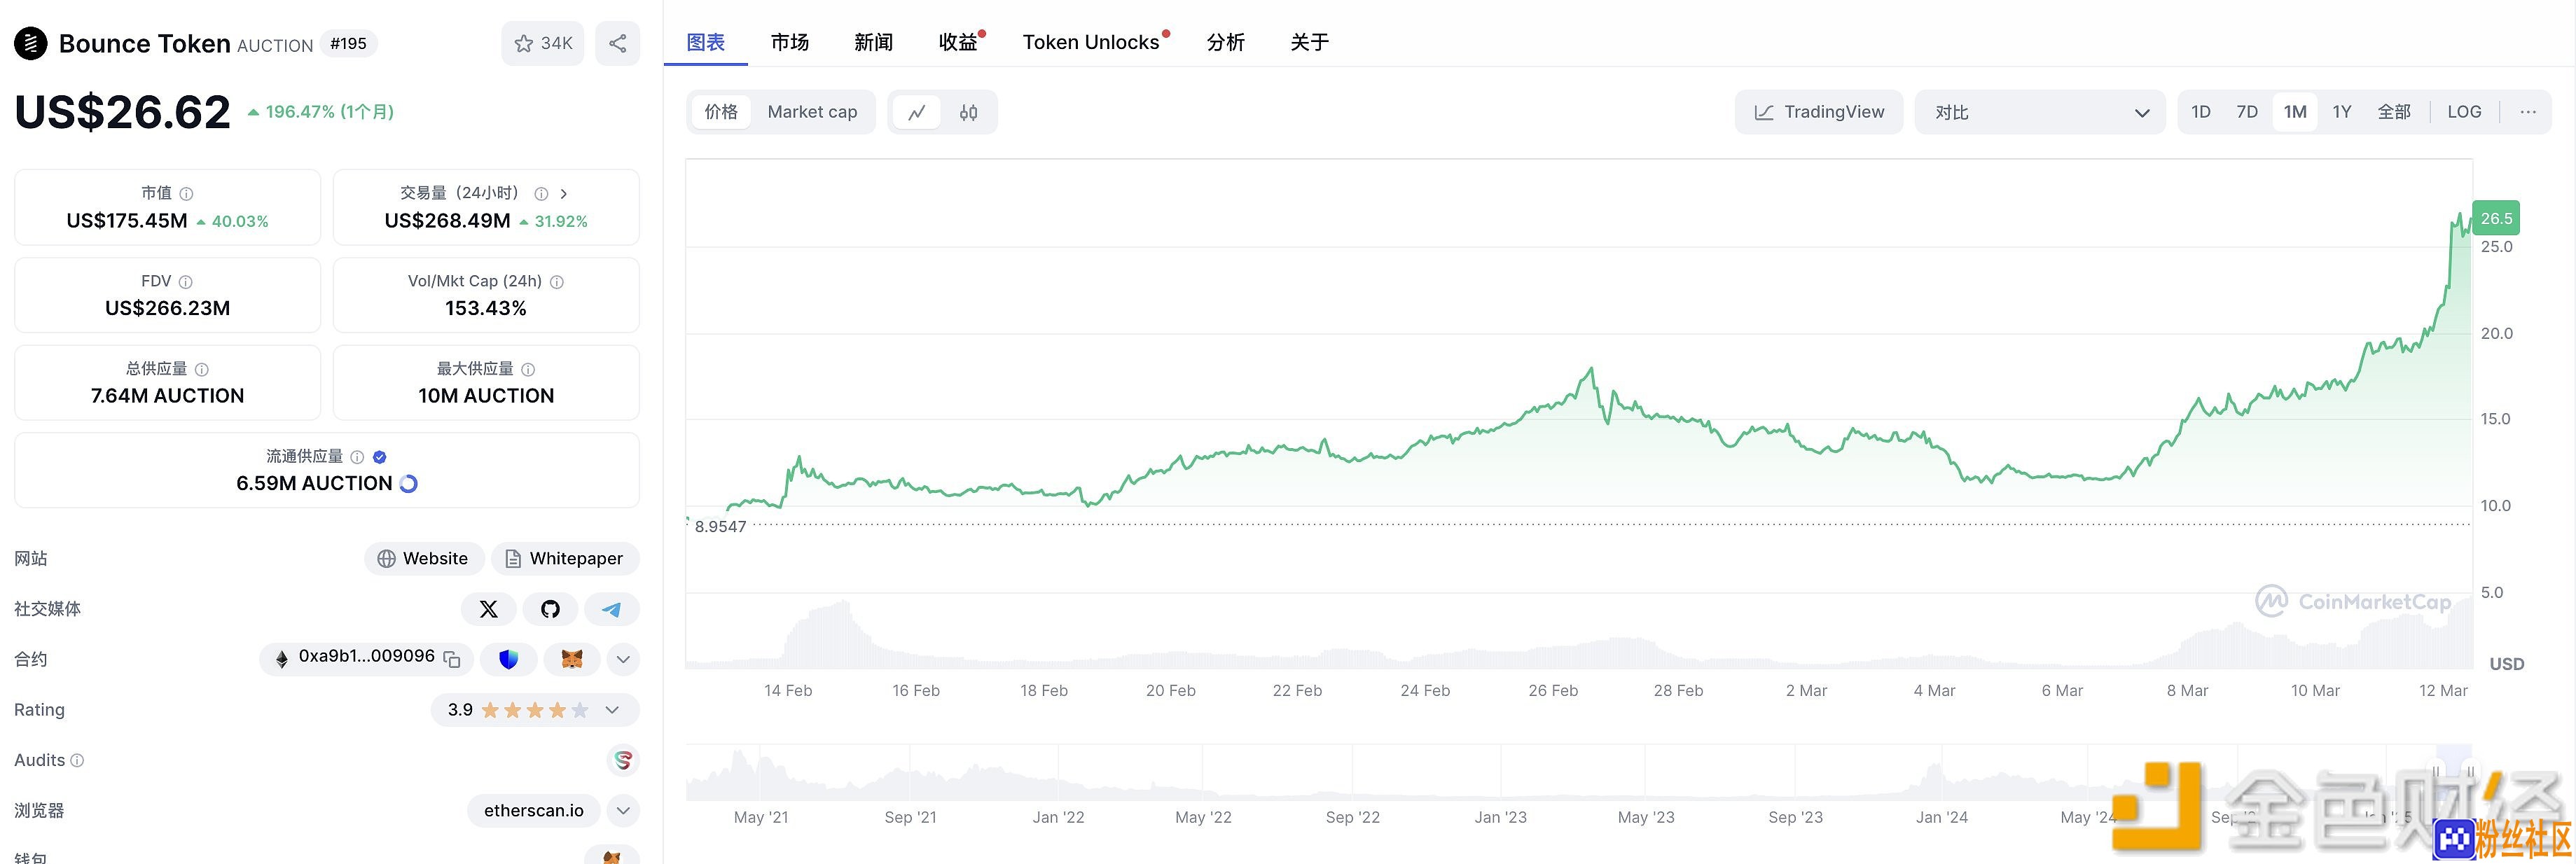Open the 分析 analytics tab

click(x=1226, y=42)
